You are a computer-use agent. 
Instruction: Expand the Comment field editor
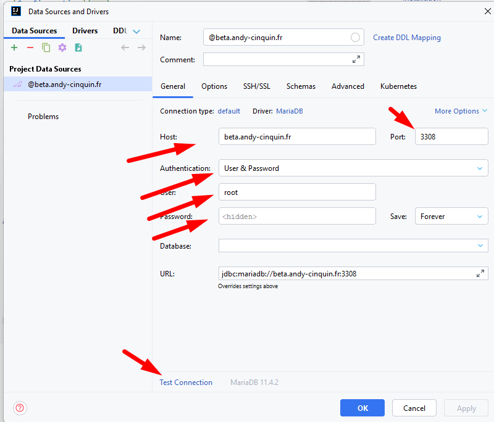[356, 59]
